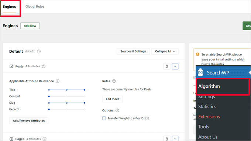Open help icon next to Options
The height and width of the screenshot is (141, 251).
point(117,110)
